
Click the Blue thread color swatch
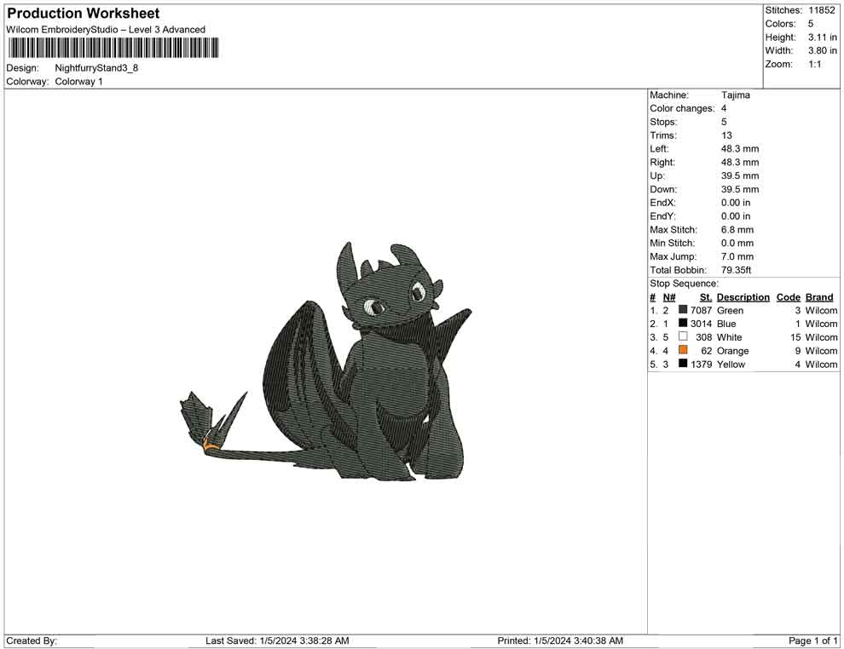point(683,323)
